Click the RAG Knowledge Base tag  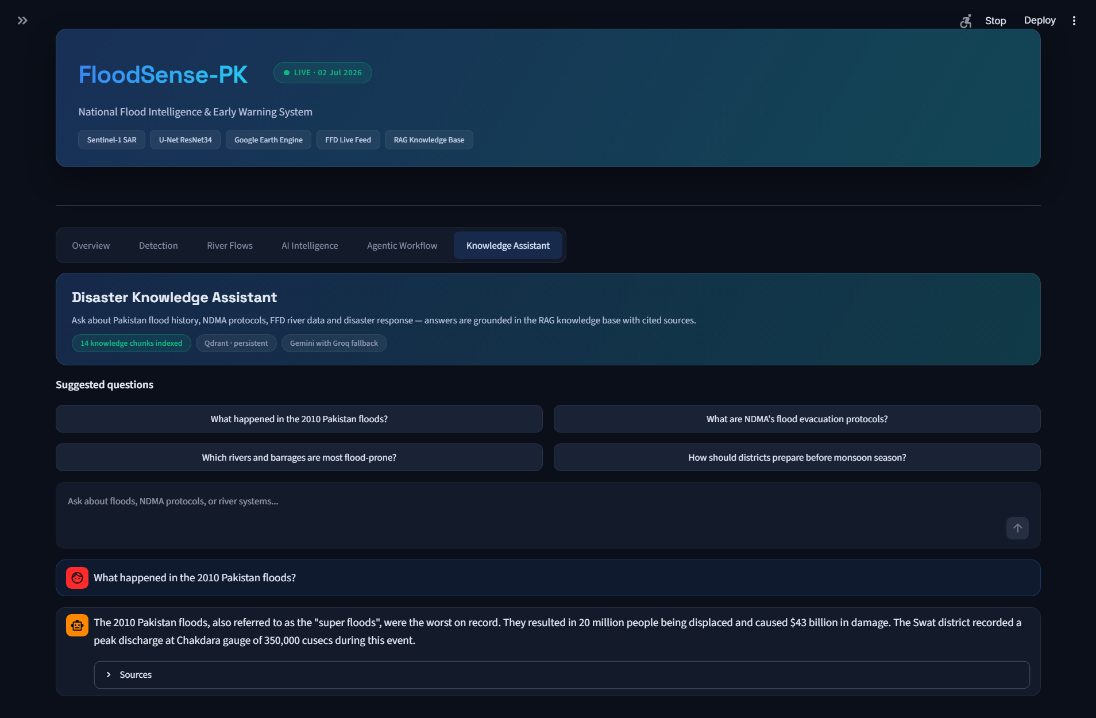[429, 140]
